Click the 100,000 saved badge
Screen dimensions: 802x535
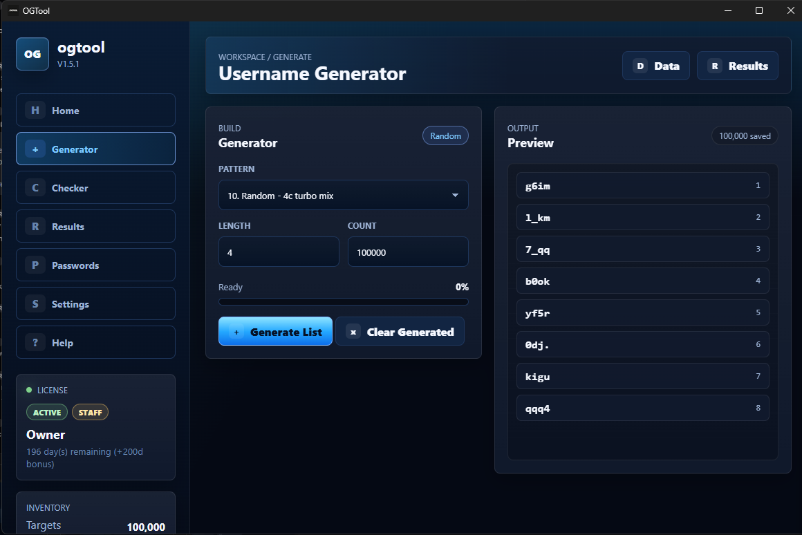coord(745,136)
